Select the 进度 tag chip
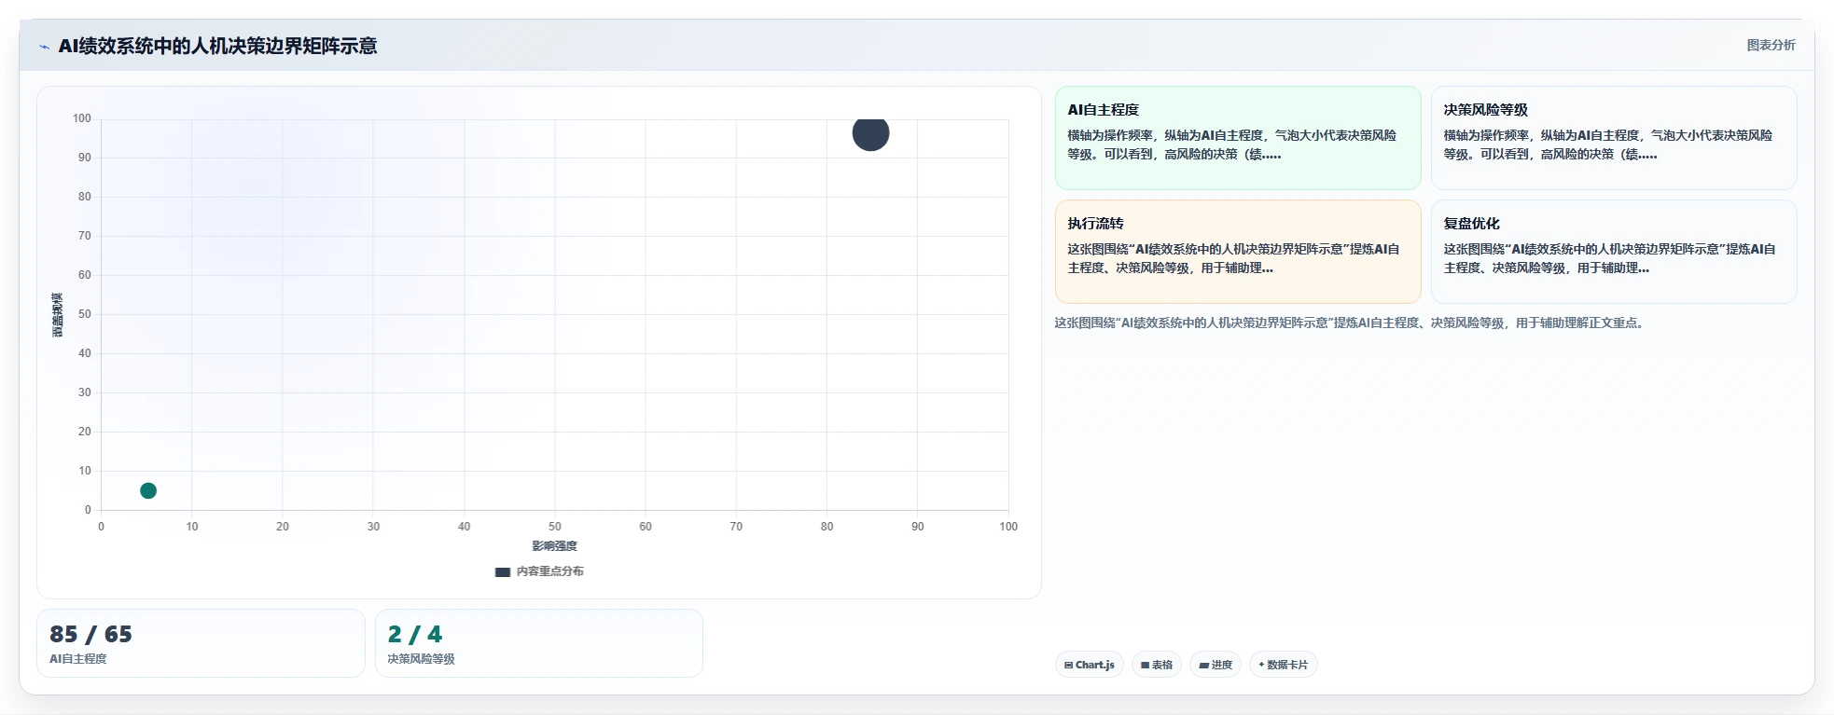Screen dimensions: 1834x715 (1216, 665)
